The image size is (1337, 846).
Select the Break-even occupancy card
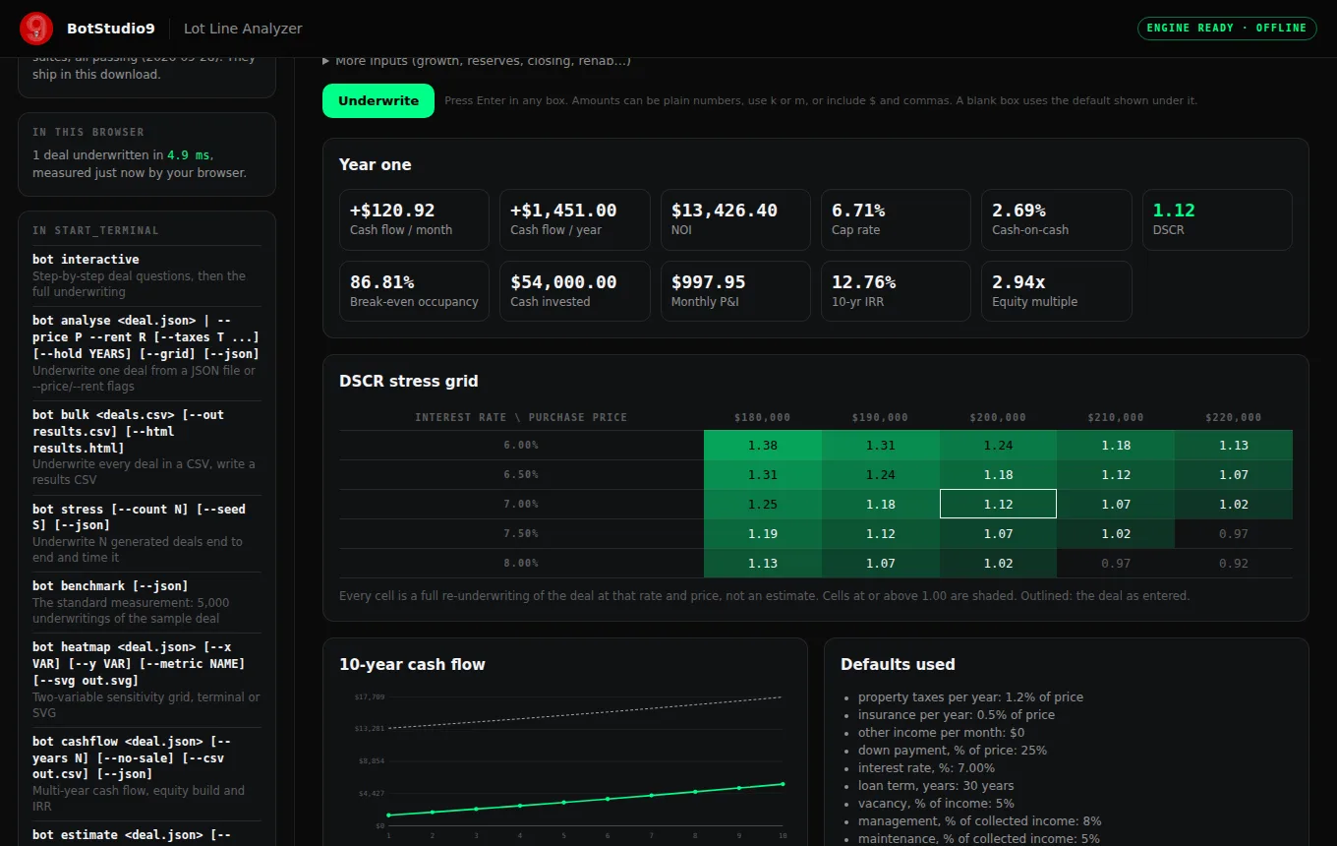point(414,291)
